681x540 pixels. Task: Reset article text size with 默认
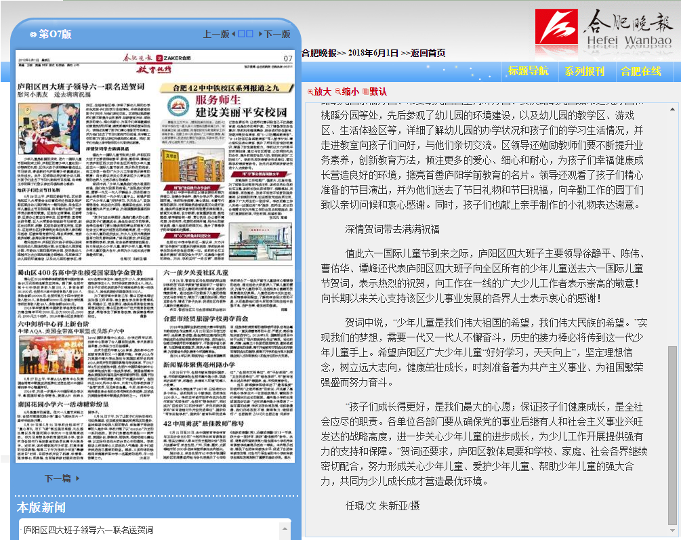[378, 91]
